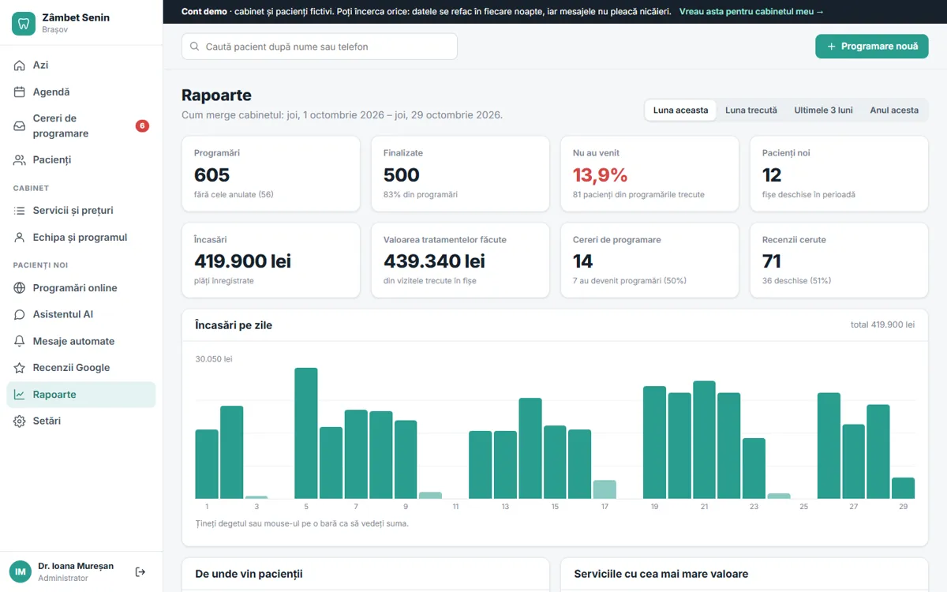This screenshot has width=947, height=592.
Task: Click the magnifier icon in the patient search
Action: point(194,47)
